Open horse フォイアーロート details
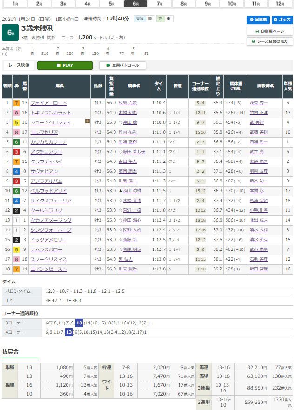 pos(48,103)
